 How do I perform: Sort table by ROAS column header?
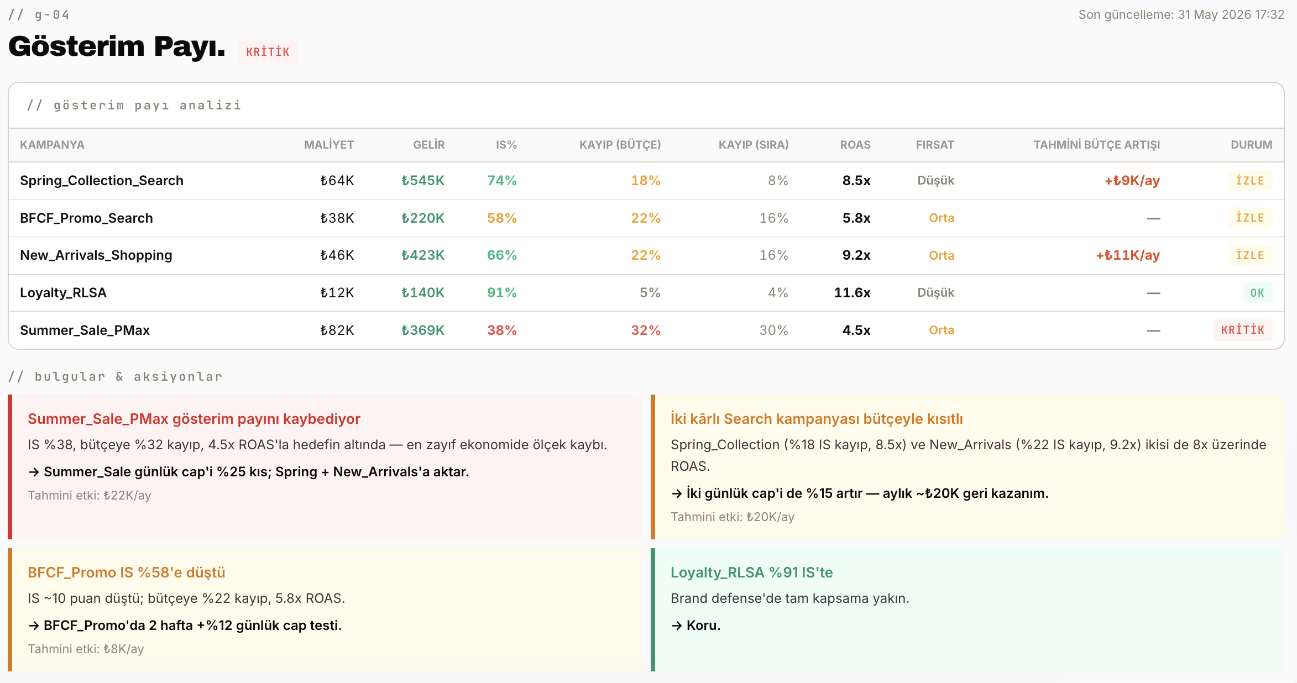tap(855, 145)
